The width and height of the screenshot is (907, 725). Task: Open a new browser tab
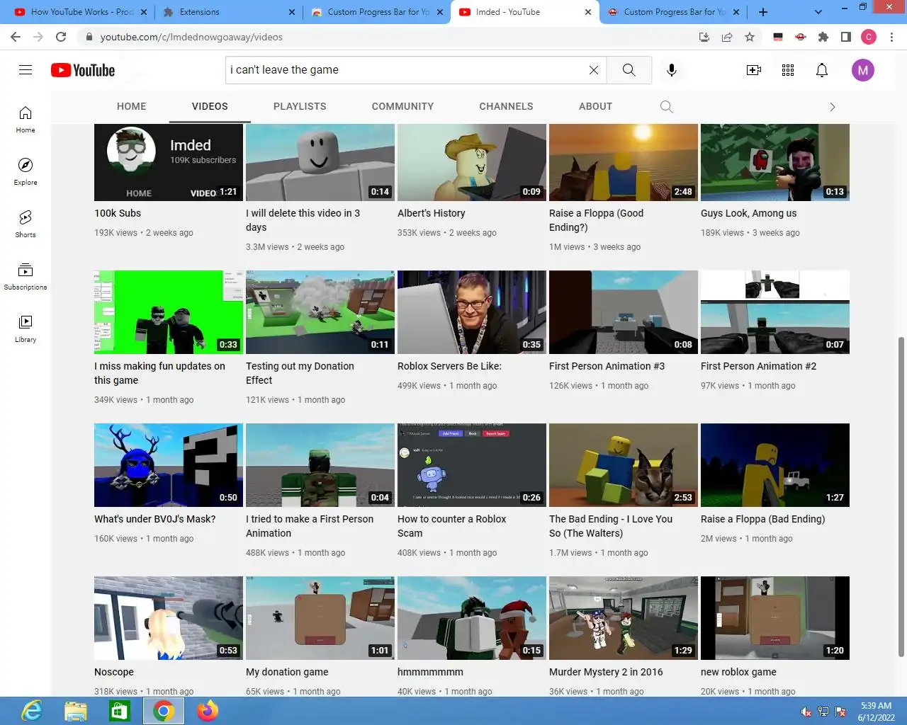coord(763,12)
